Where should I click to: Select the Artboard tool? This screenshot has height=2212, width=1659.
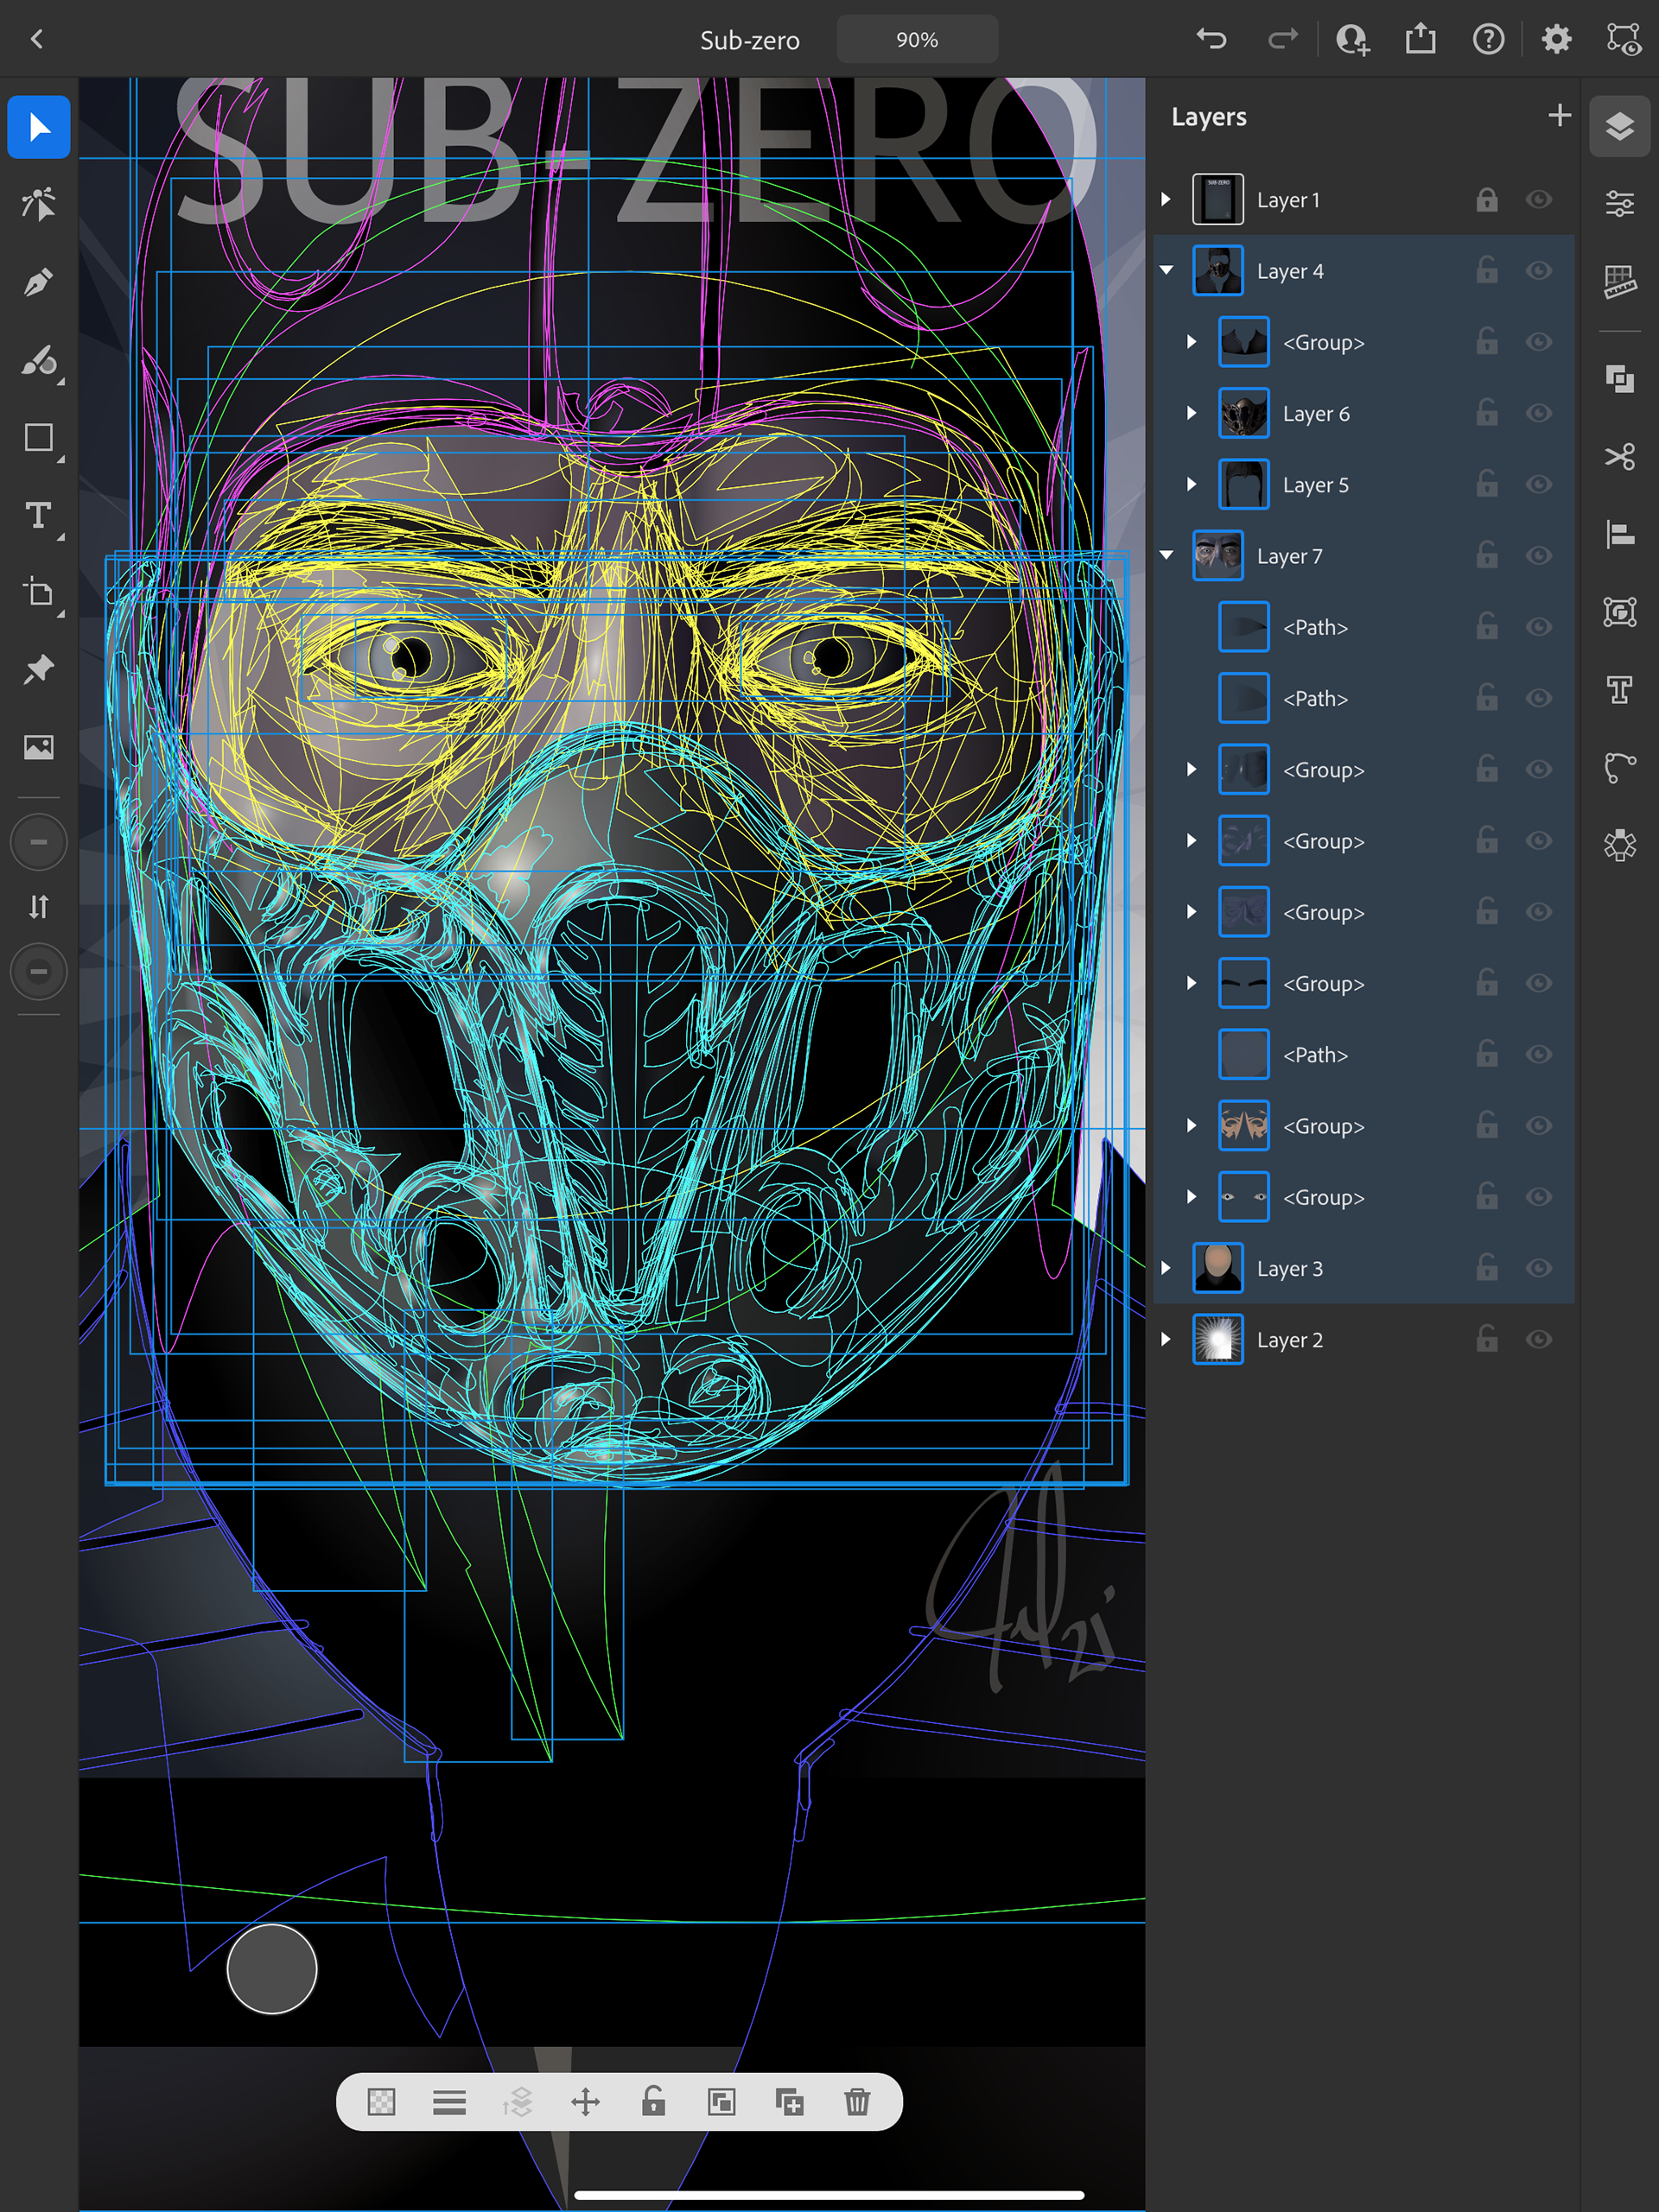coord(38,592)
